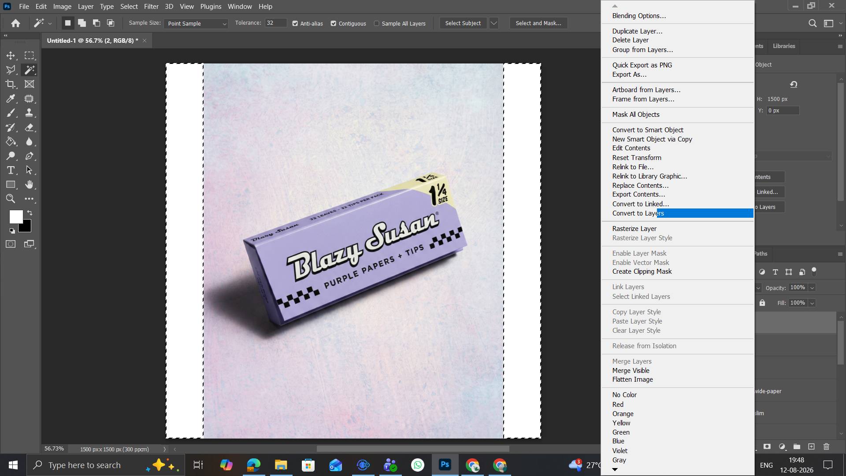Select the Eyedropper tool
The width and height of the screenshot is (846, 476).
[x=11, y=99]
